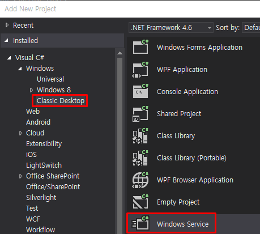Viewport: 260px width, 234px height.
Task: Collapse the Installed section arrow
Action: coord(7,40)
